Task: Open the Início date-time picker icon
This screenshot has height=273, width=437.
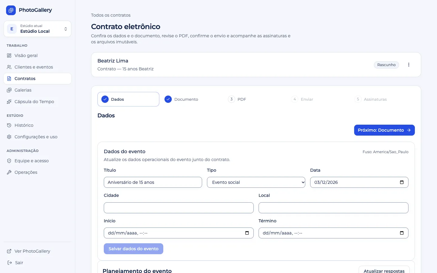Action: click(x=247, y=233)
